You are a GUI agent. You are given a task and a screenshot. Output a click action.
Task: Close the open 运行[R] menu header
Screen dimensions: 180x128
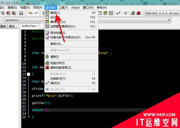51,8
